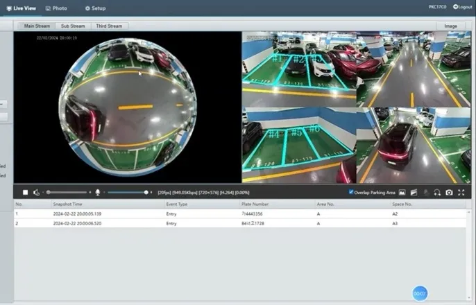Click snapshot time 2024-02-22 20:00:06.520
The height and width of the screenshot is (305, 476).
(x=77, y=223)
